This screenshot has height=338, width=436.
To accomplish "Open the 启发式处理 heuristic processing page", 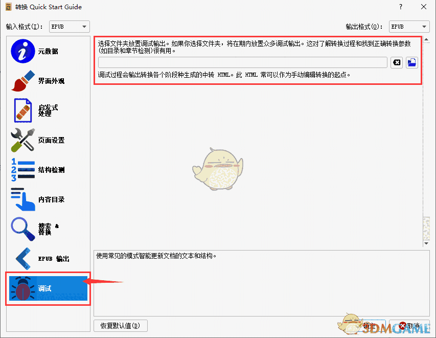I will tap(22, 110).
